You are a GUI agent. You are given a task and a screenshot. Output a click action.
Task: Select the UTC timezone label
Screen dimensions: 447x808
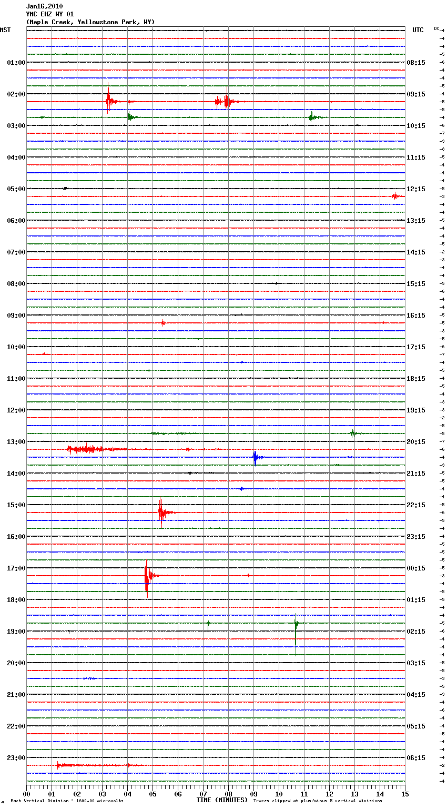(x=418, y=30)
